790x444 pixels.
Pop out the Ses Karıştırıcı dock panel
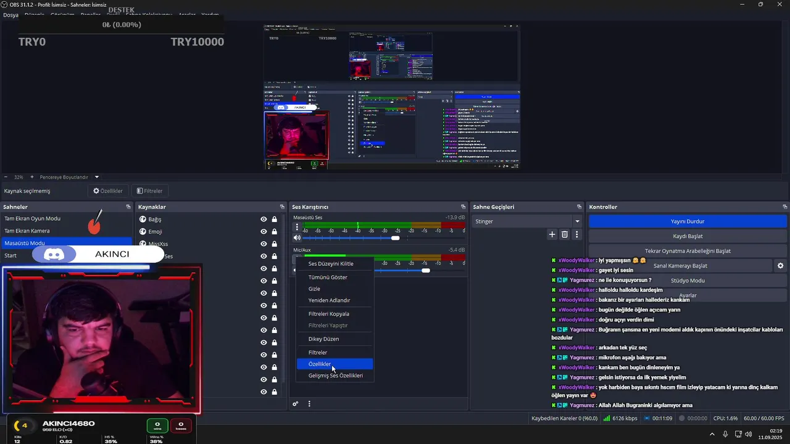coord(463,207)
